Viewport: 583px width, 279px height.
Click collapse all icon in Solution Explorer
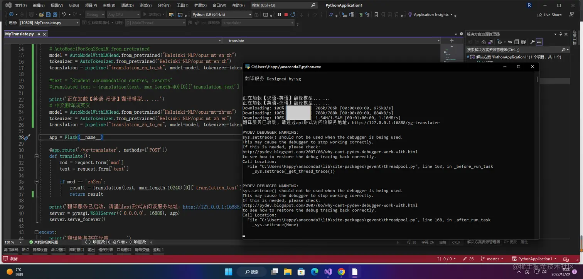click(517, 42)
